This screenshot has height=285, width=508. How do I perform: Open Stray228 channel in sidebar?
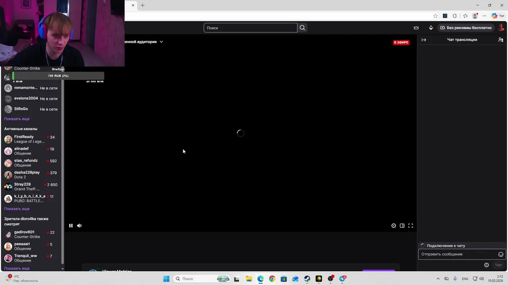coord(31,187)
